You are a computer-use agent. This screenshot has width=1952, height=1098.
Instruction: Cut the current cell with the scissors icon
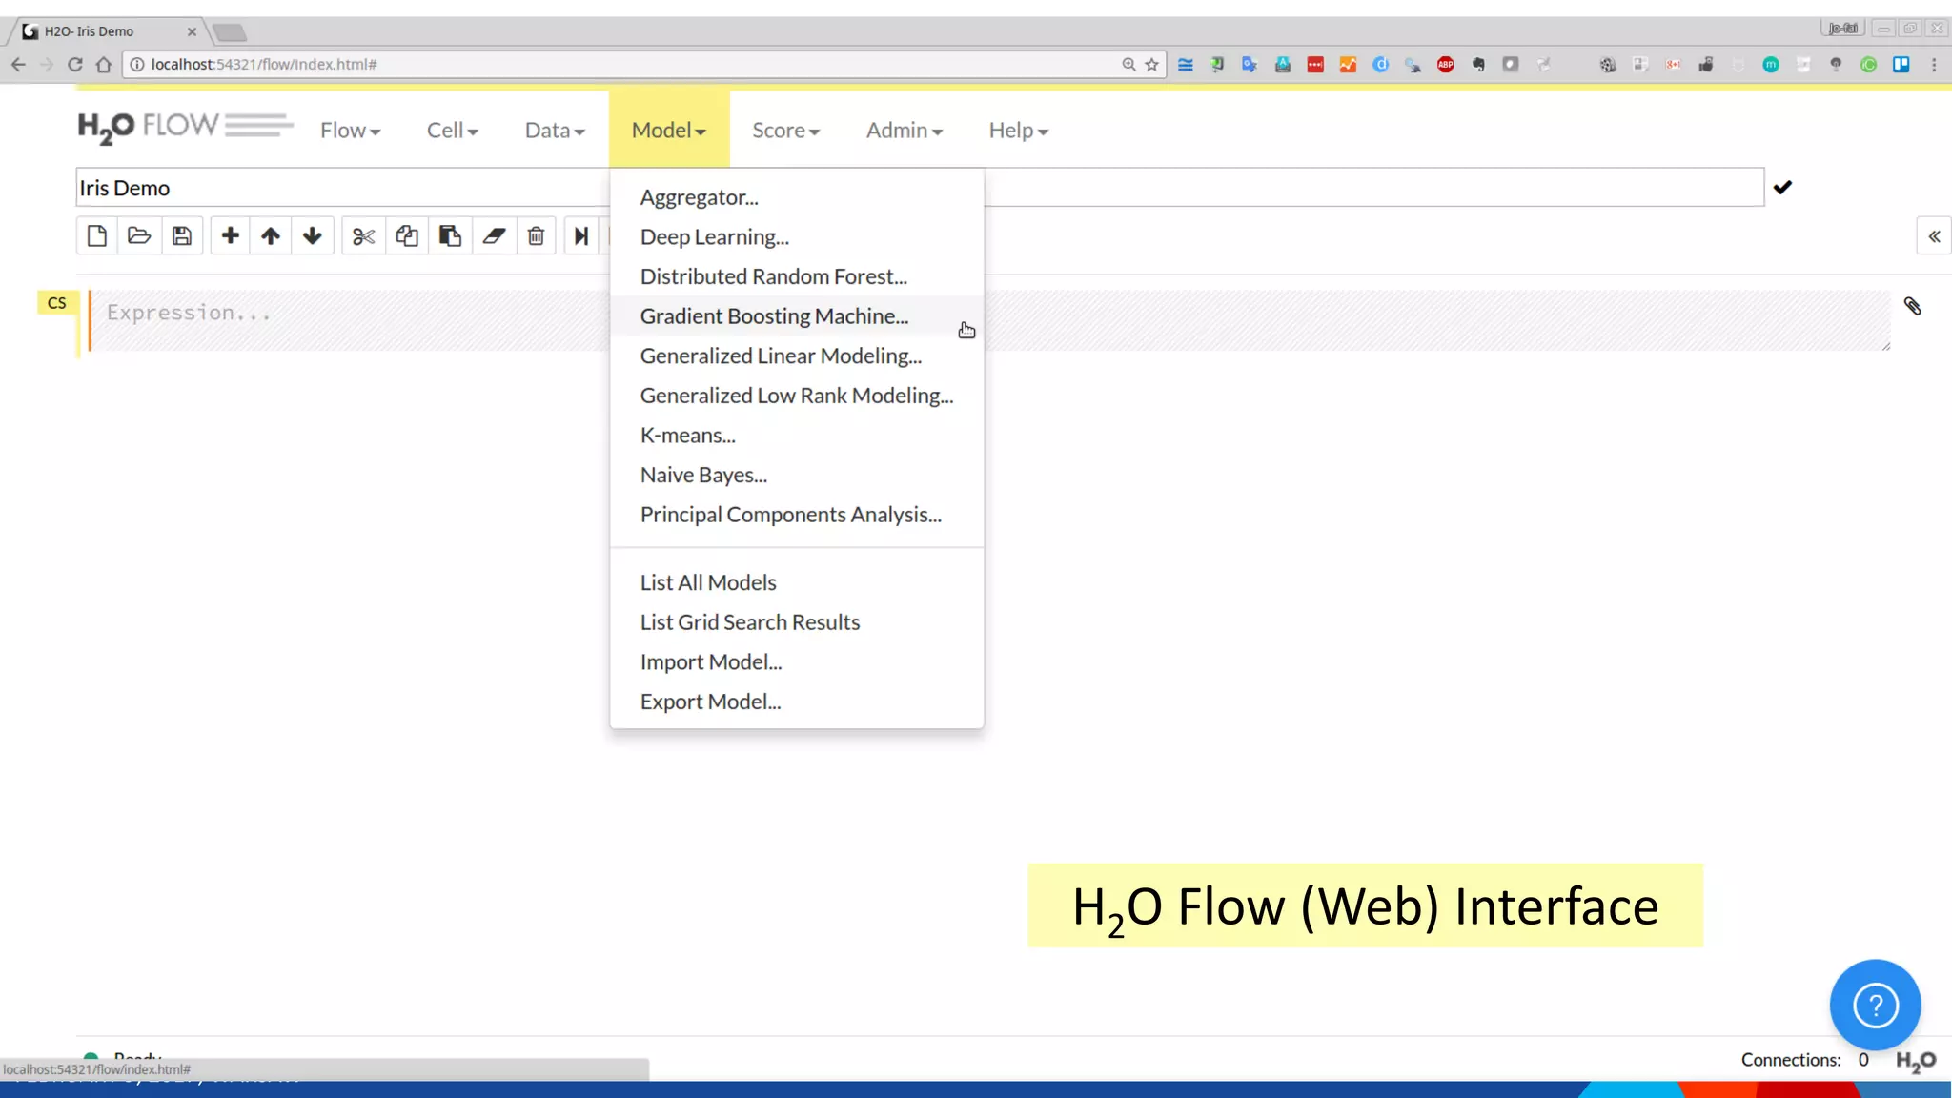pyautogui.click(x=363, y=235)
